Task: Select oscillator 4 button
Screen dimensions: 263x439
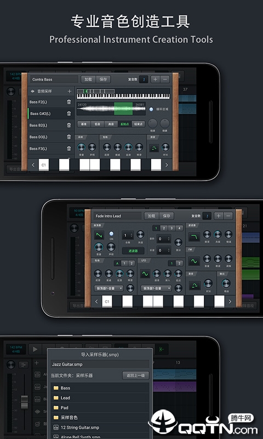Action: (x=179, y=228)
